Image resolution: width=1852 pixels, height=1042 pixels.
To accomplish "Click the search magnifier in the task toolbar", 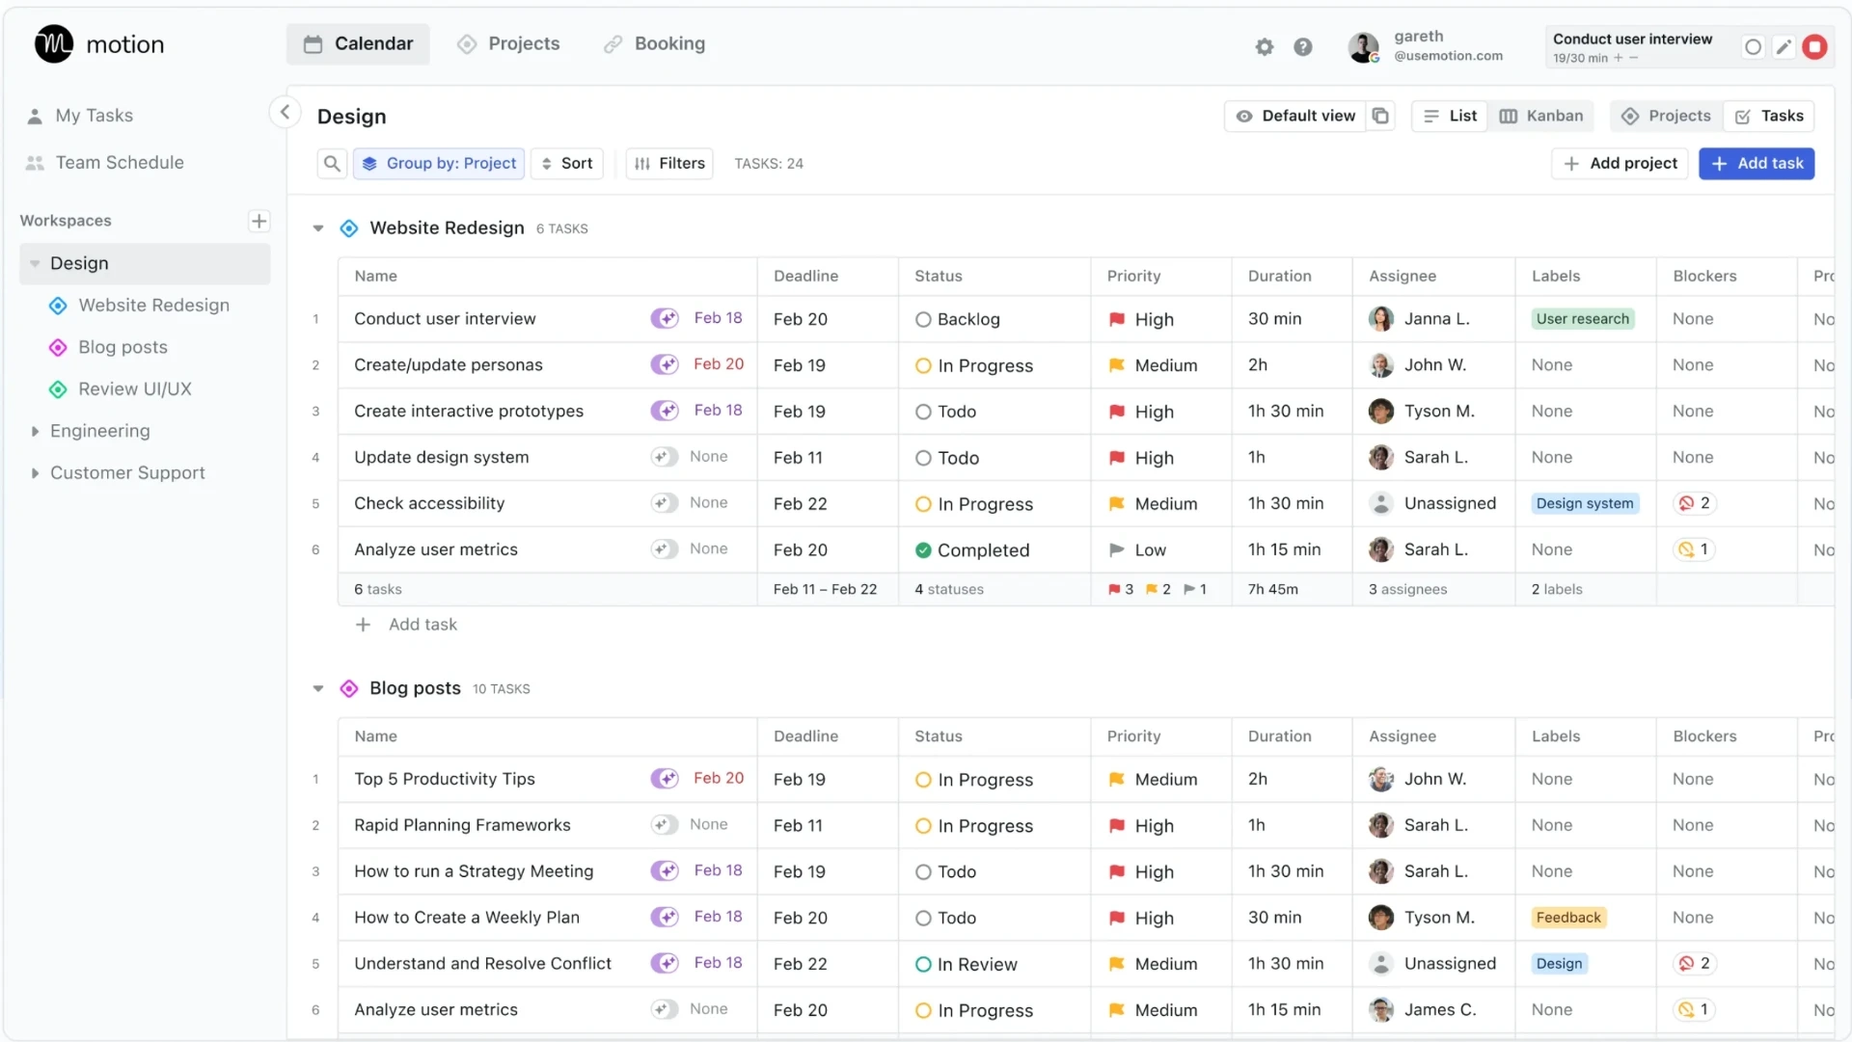I will point(332,163).
